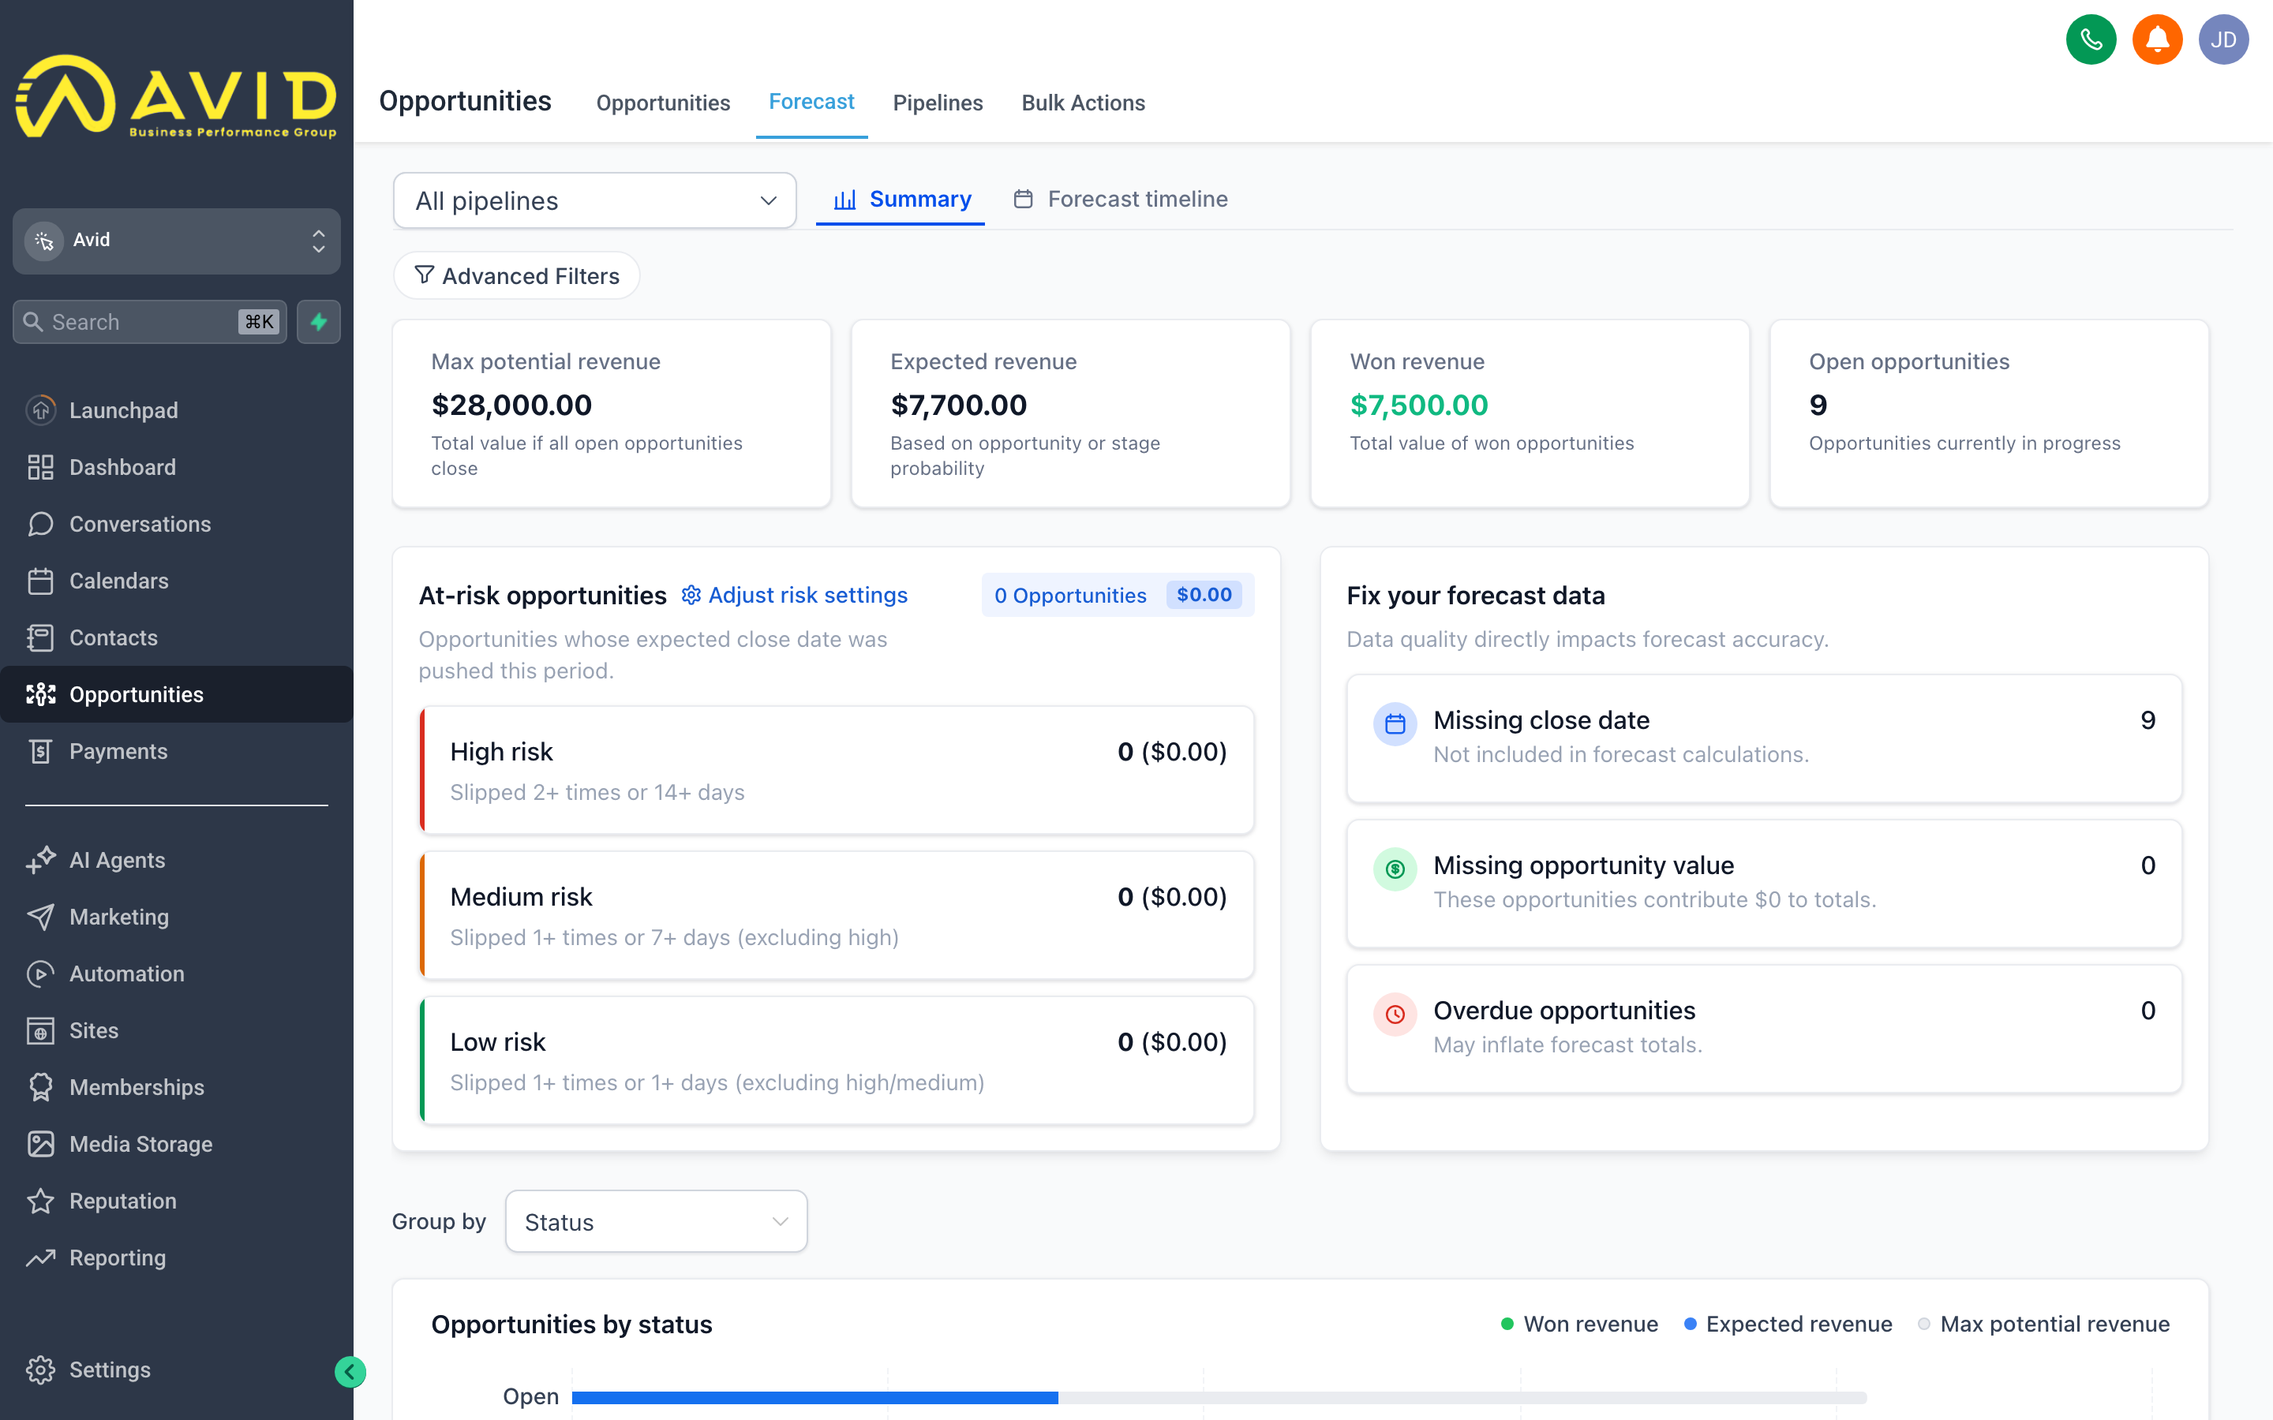Click the Open status bar in chart
Viewport: 2273px width, 1420px height.
point(1219,1397)
